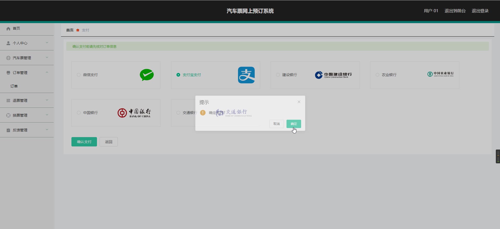
Task: Expand the 退票管理 chevron
Action: 47,100
